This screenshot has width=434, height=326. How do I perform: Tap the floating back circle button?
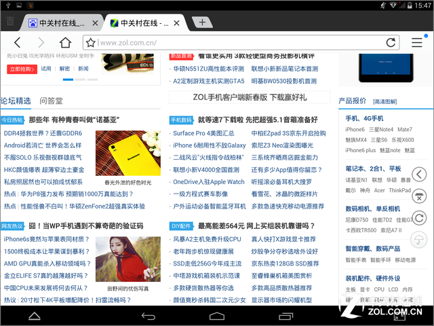(419, 175)
